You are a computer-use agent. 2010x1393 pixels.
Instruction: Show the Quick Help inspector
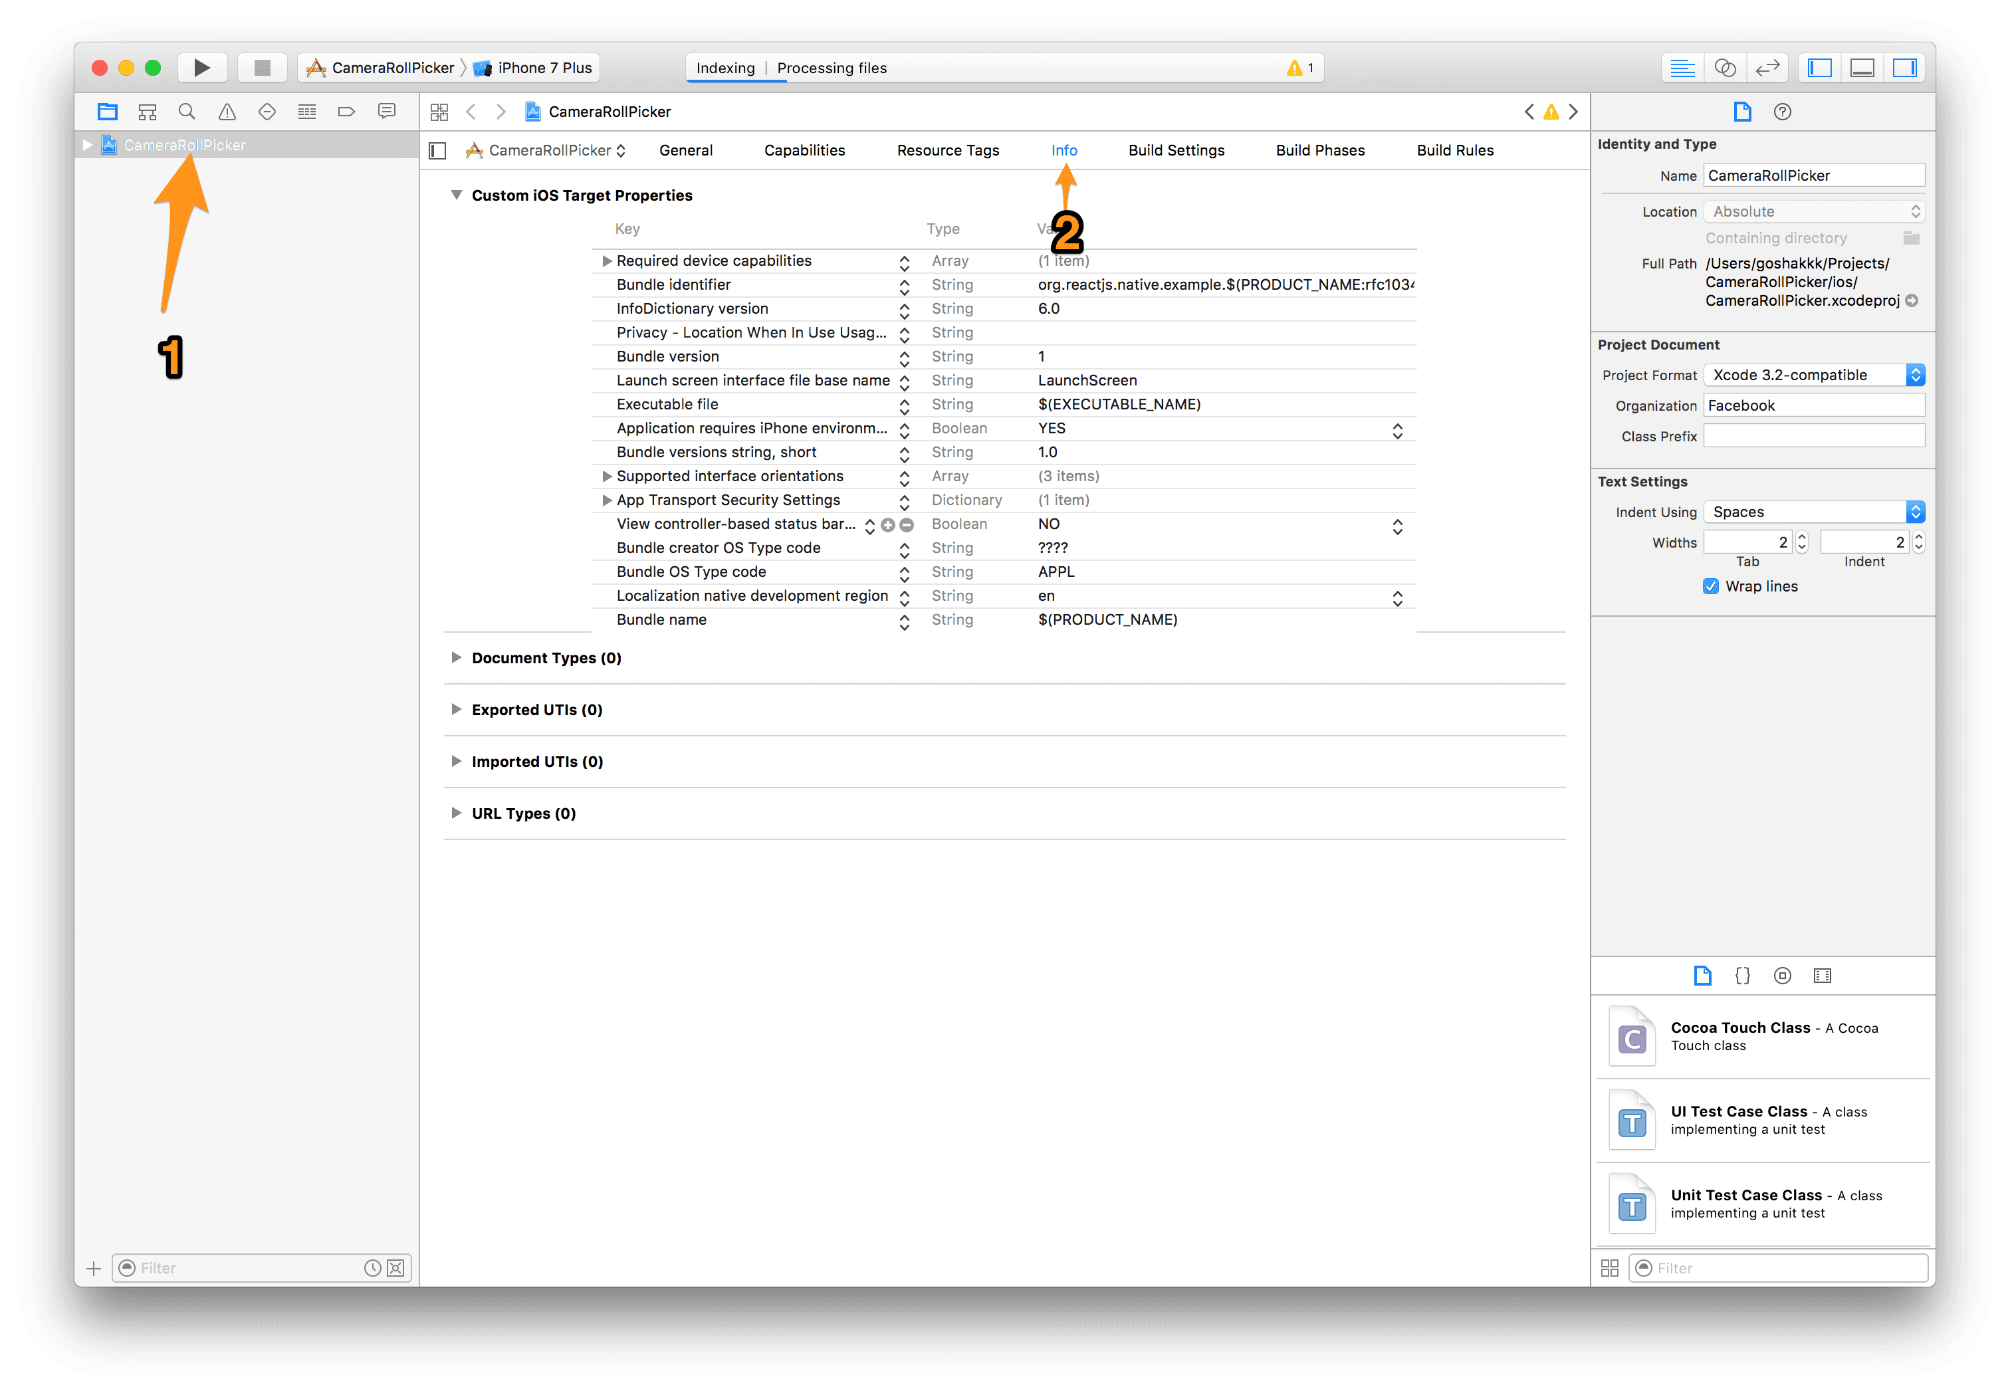1782,112
